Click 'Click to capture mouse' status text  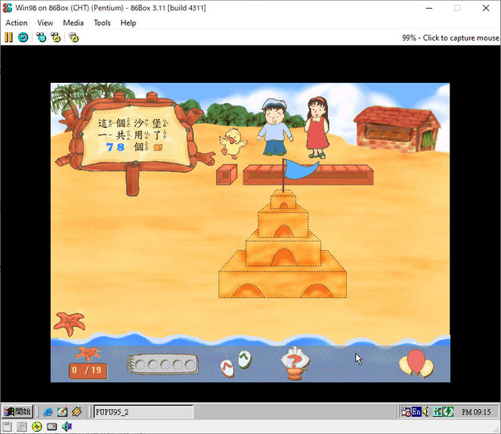click(461, 38)
